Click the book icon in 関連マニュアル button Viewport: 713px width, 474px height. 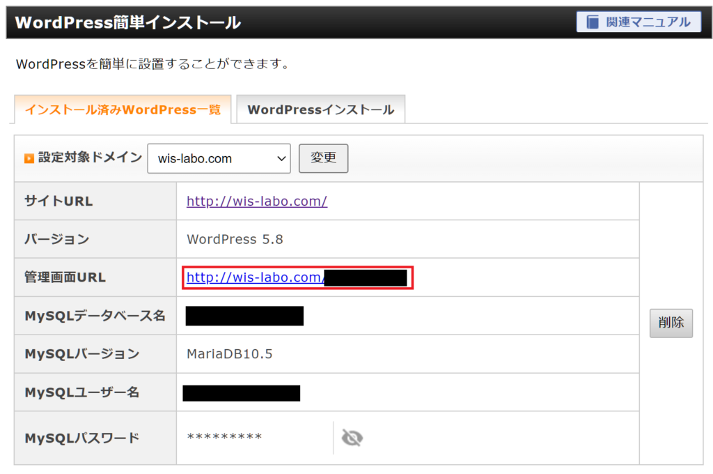593,22
